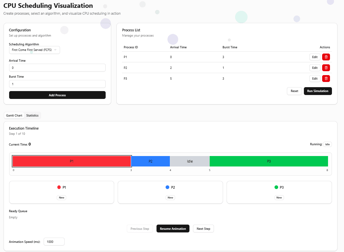Click the red P1 bar in timeline
This screenshot has height=252, width=344.
tap(72, 161)
